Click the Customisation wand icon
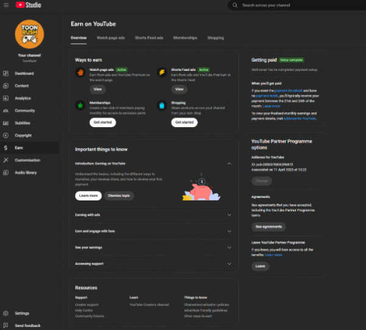 pos(6,160)
